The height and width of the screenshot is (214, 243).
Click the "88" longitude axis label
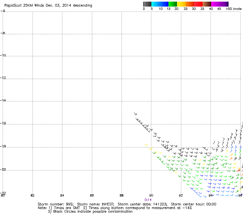coord(121,195)
